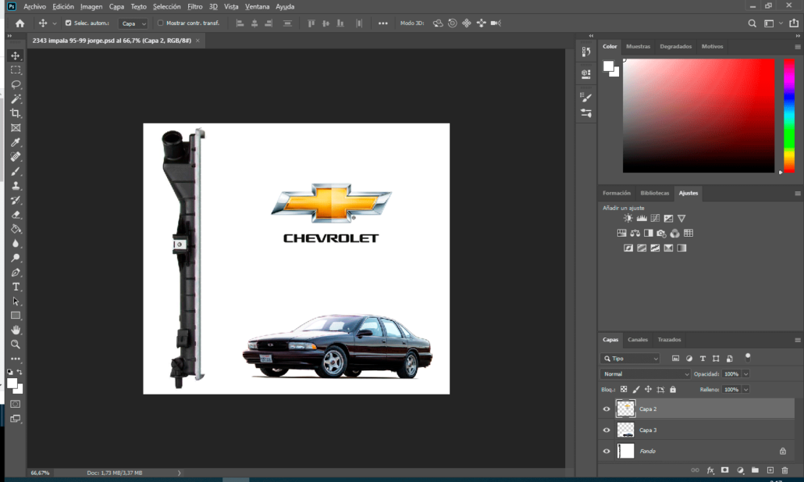804x482 pixels.
Task: Select the Zoom tool
Action: point(16,345)
